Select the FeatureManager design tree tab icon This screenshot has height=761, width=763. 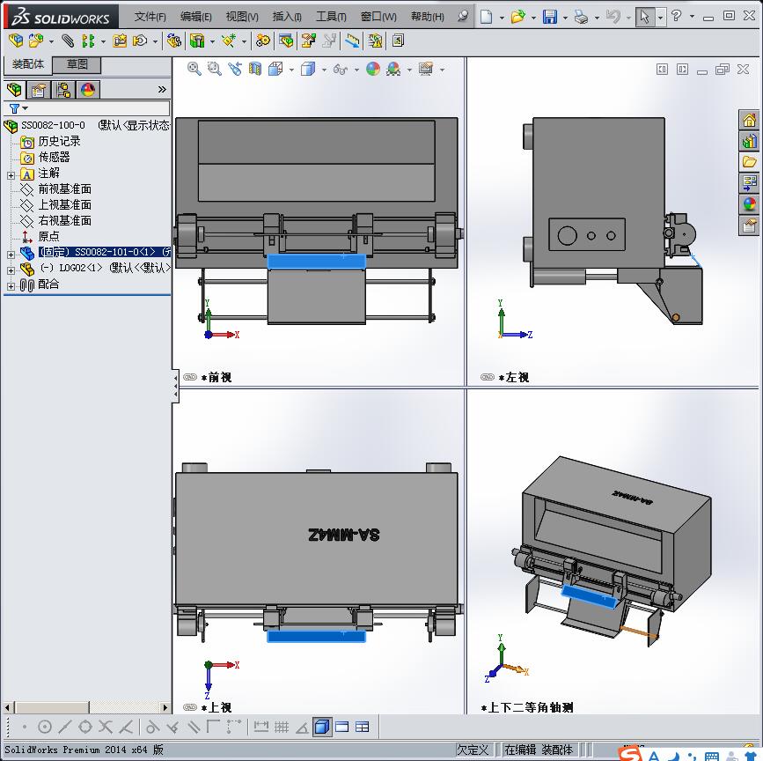tap(14, 90)
